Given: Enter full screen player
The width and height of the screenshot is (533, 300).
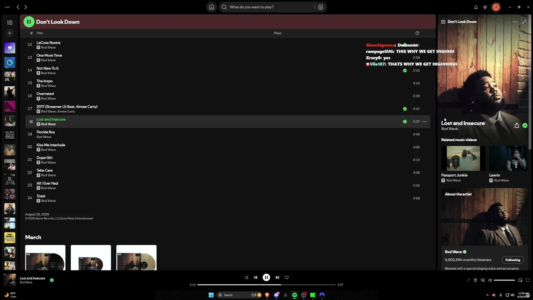Looking at the screenshot, I should [528, 280].
